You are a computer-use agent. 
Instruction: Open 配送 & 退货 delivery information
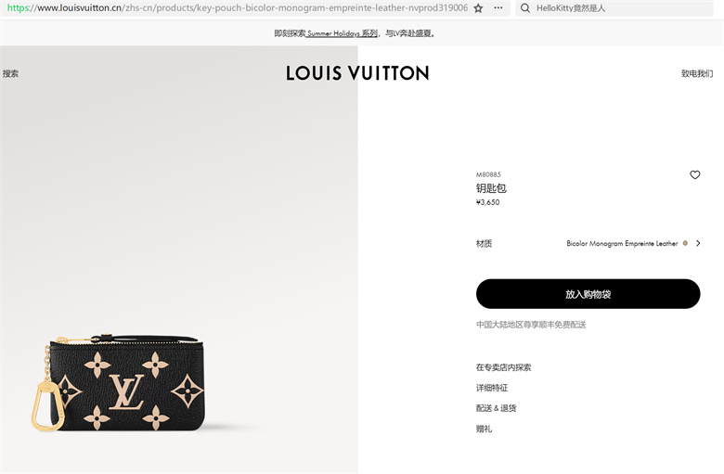497,408
